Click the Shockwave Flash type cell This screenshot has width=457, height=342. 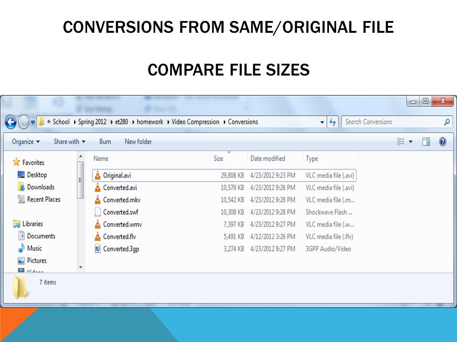pos(329,212)
